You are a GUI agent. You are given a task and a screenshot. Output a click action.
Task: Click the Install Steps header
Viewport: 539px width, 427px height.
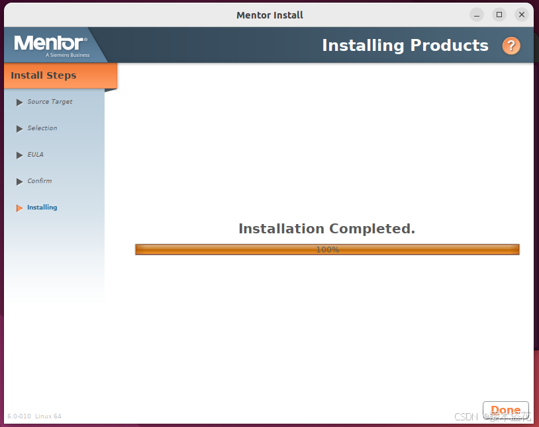tap(60, 75)
